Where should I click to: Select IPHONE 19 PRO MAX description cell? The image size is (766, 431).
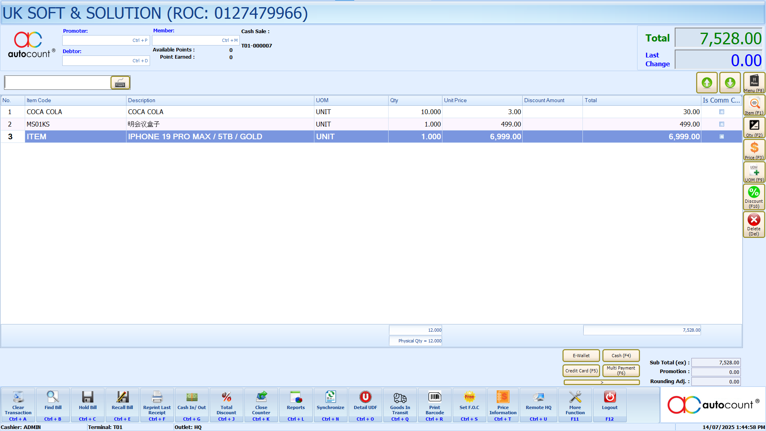click(220, 136)
